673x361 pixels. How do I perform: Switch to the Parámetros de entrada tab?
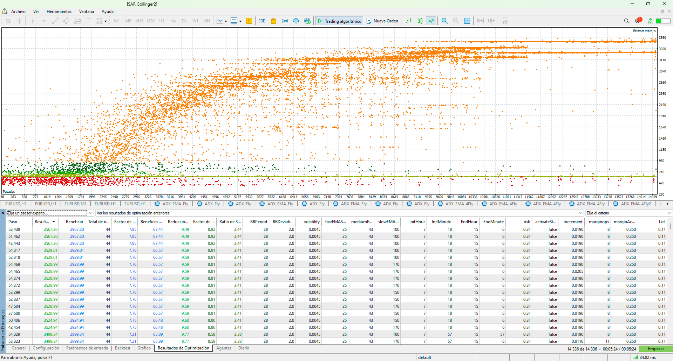click(87, 348)
